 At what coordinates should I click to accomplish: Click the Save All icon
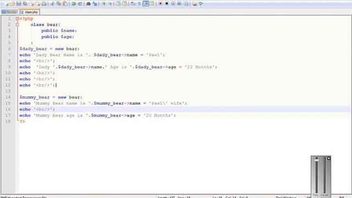pos(25,4)
